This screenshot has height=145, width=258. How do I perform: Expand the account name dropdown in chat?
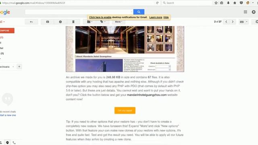tap(13, 67)
